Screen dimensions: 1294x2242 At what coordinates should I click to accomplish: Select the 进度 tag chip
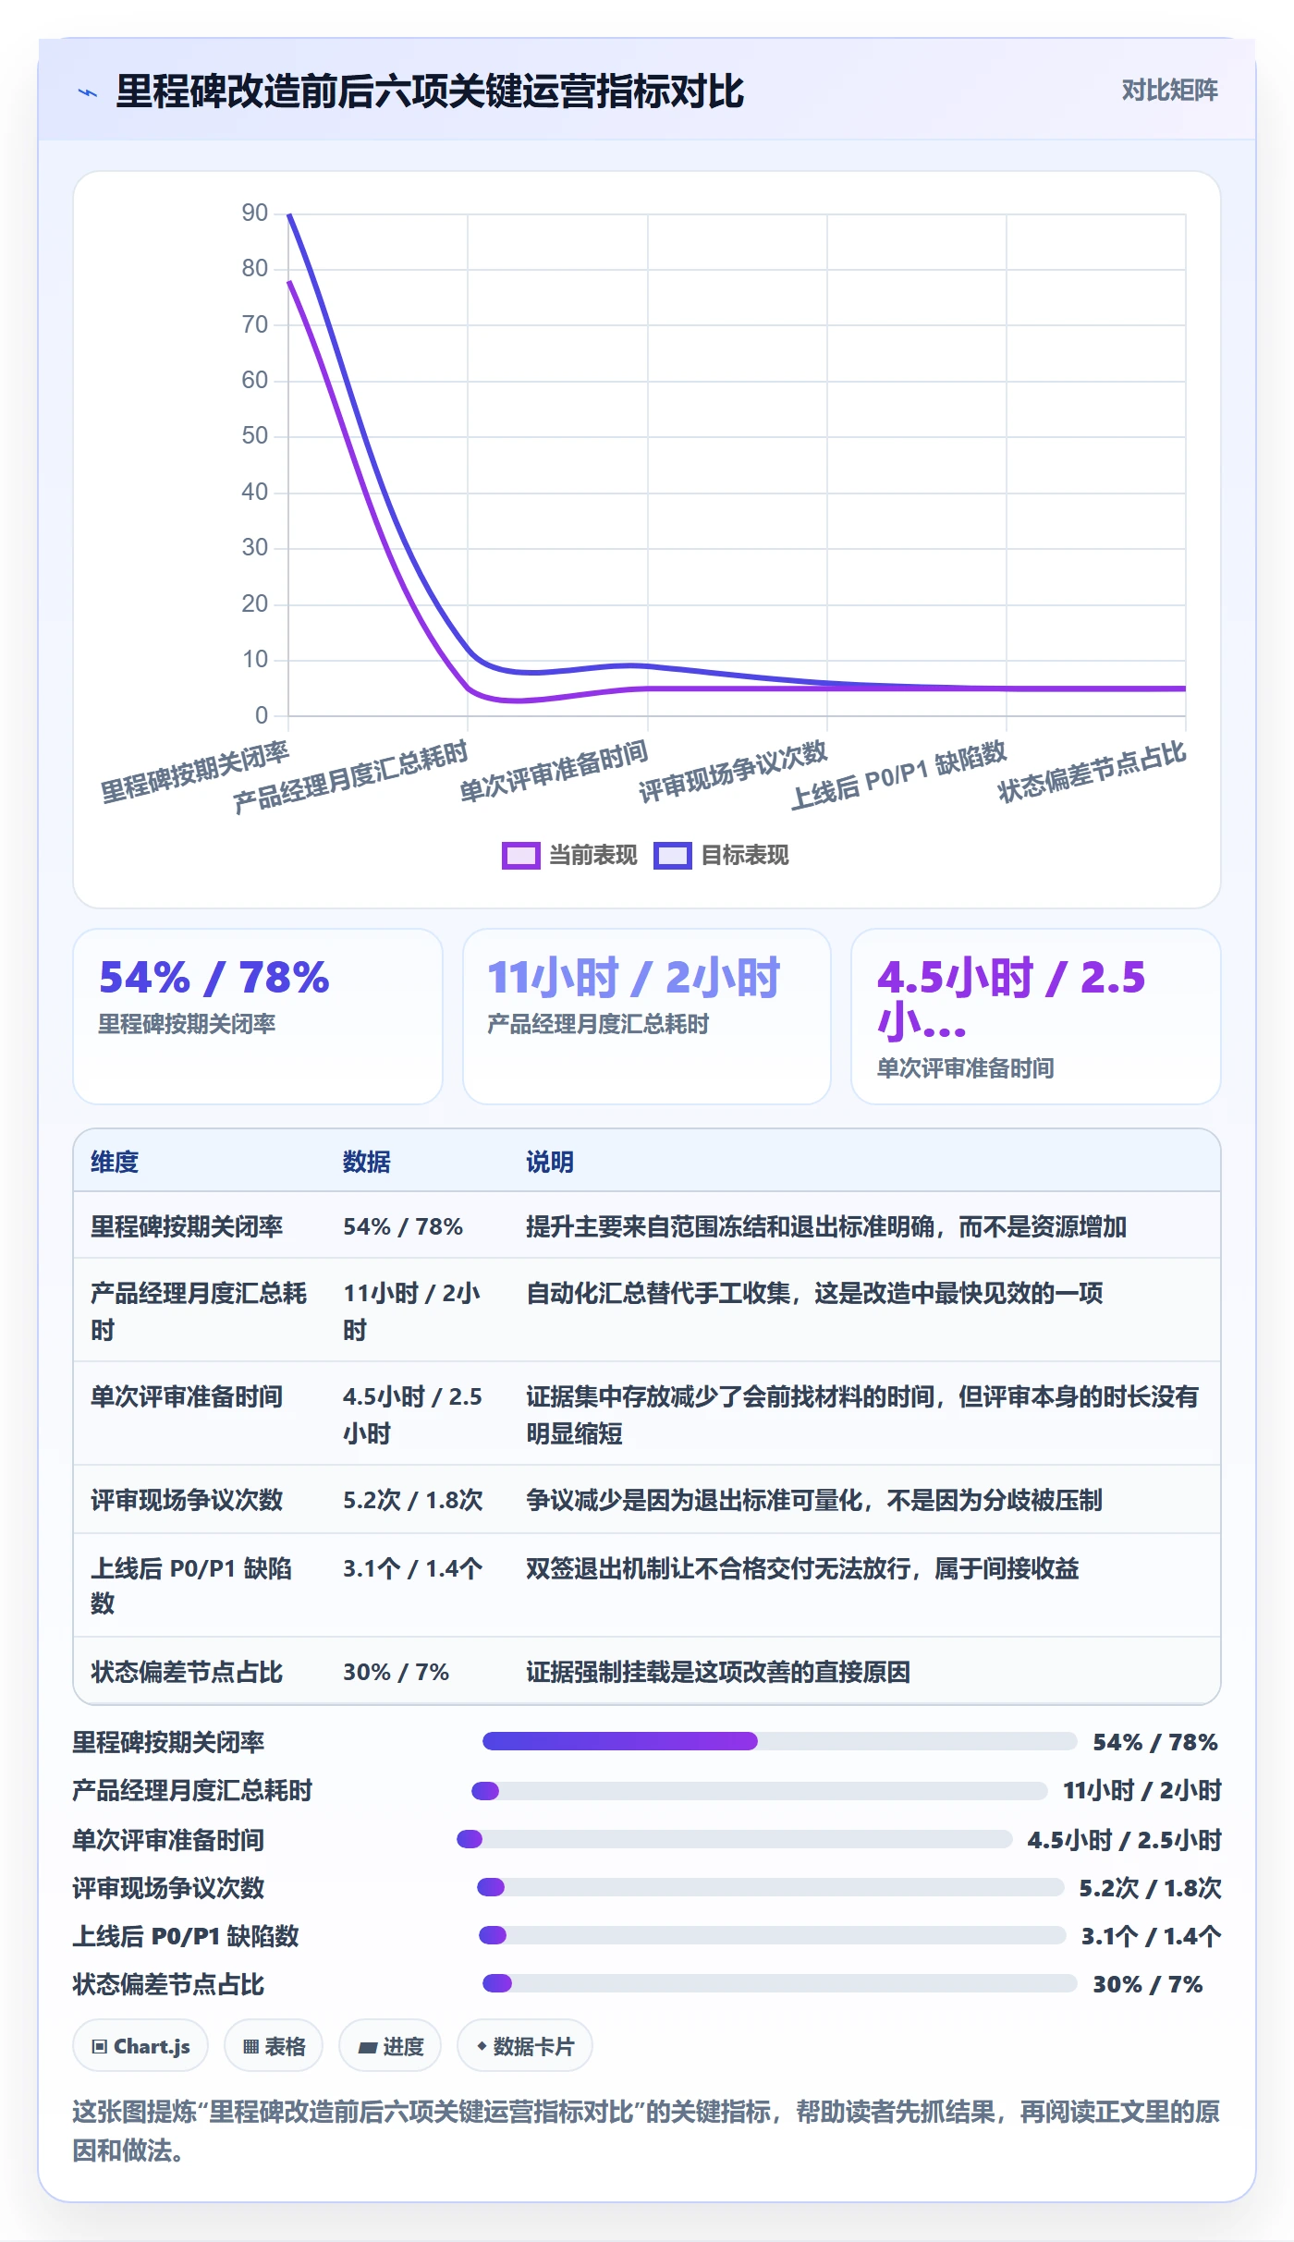tap(390, 2046)
